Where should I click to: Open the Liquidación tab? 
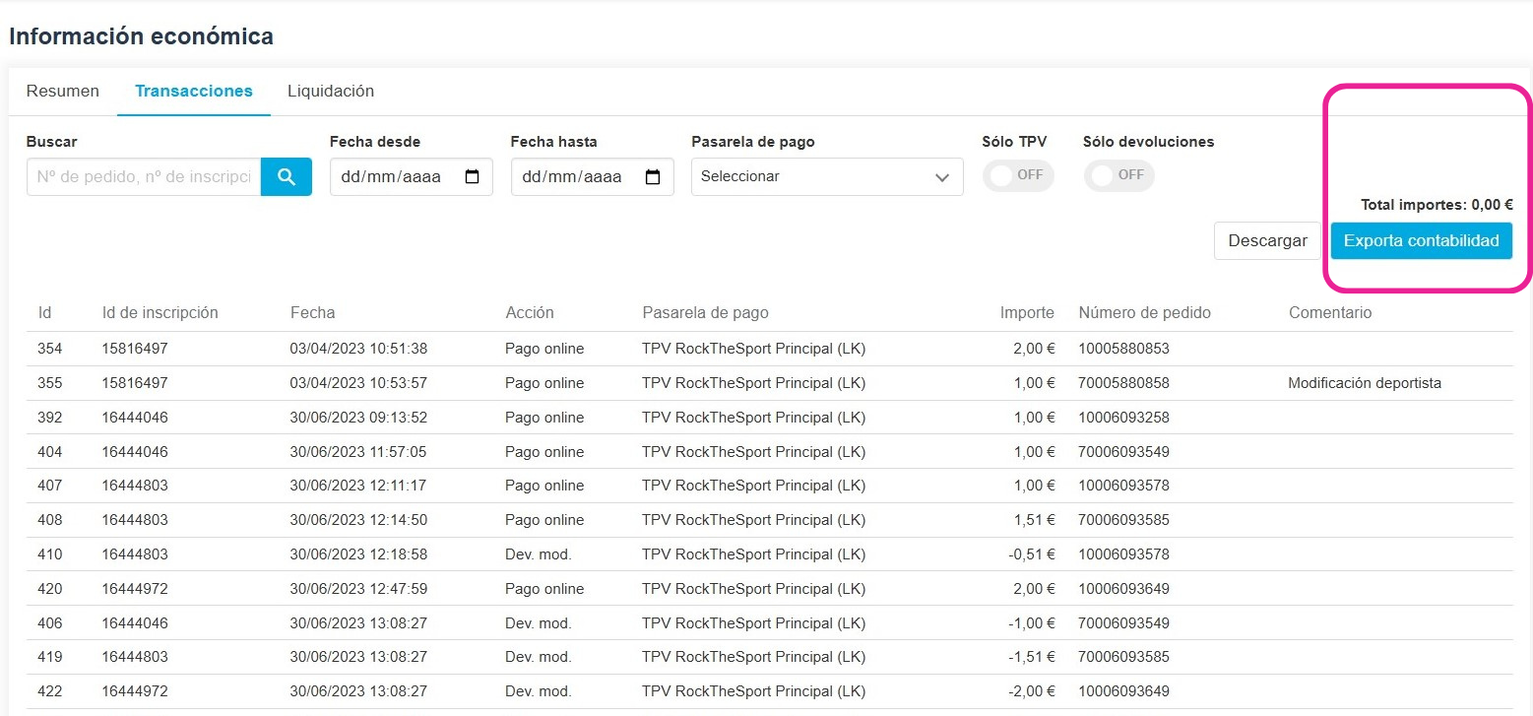331,91
